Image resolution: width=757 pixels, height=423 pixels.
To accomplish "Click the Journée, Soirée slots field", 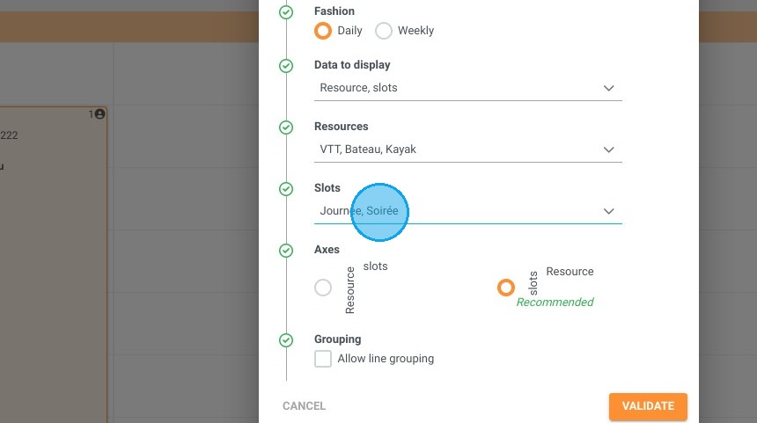I will (x=467, y=211).
